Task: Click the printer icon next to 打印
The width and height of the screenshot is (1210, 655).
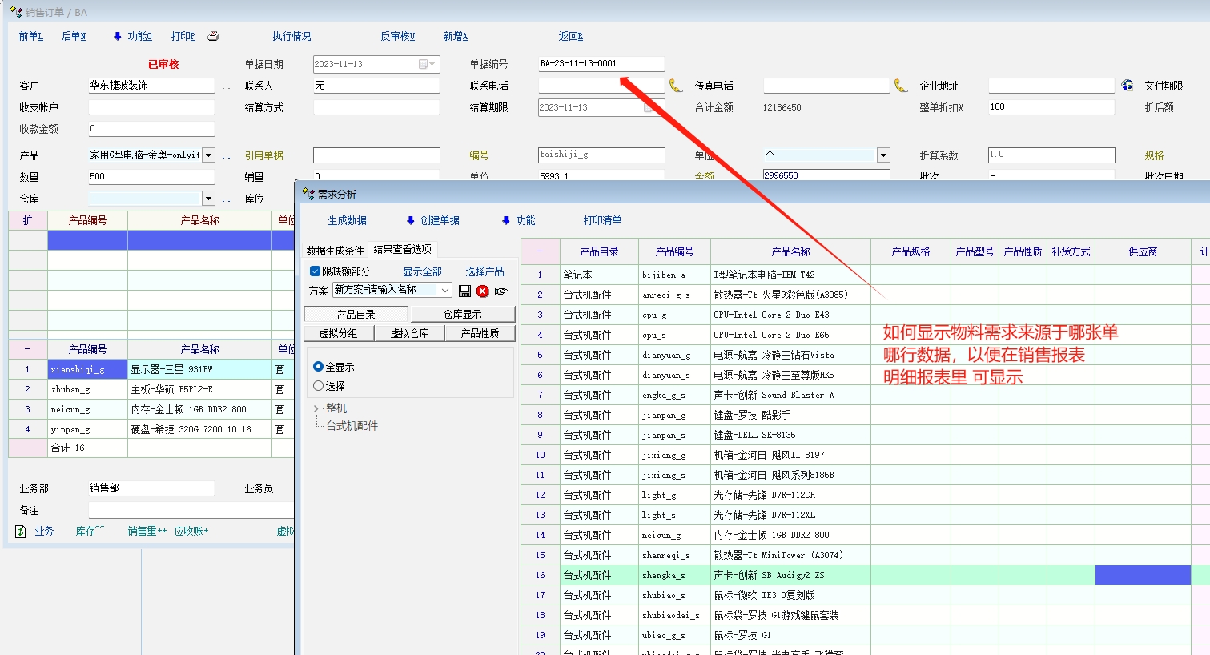Action: coord(213,36)
